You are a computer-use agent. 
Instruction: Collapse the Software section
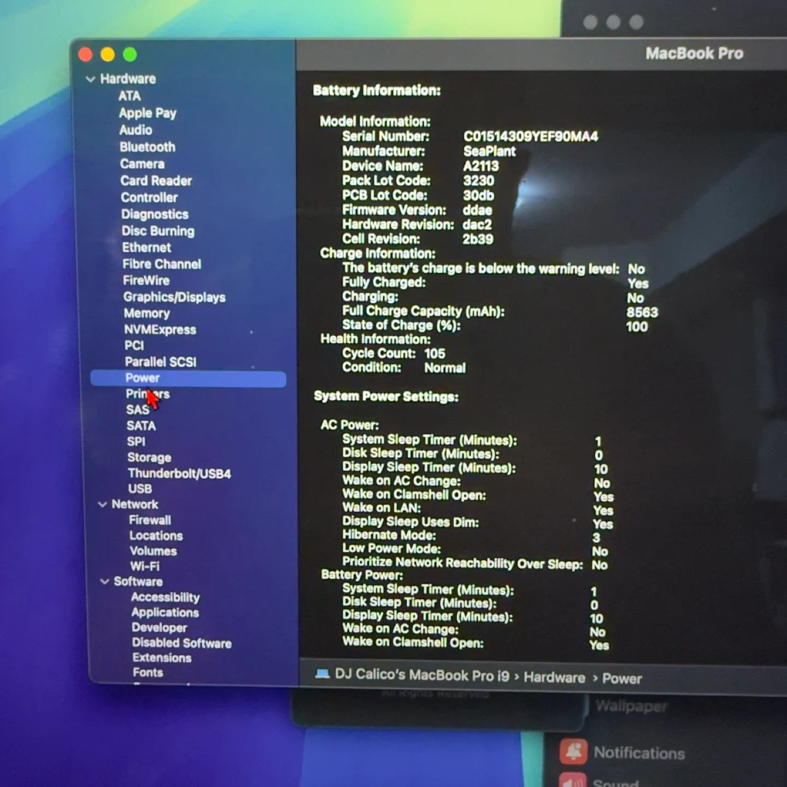104,582
